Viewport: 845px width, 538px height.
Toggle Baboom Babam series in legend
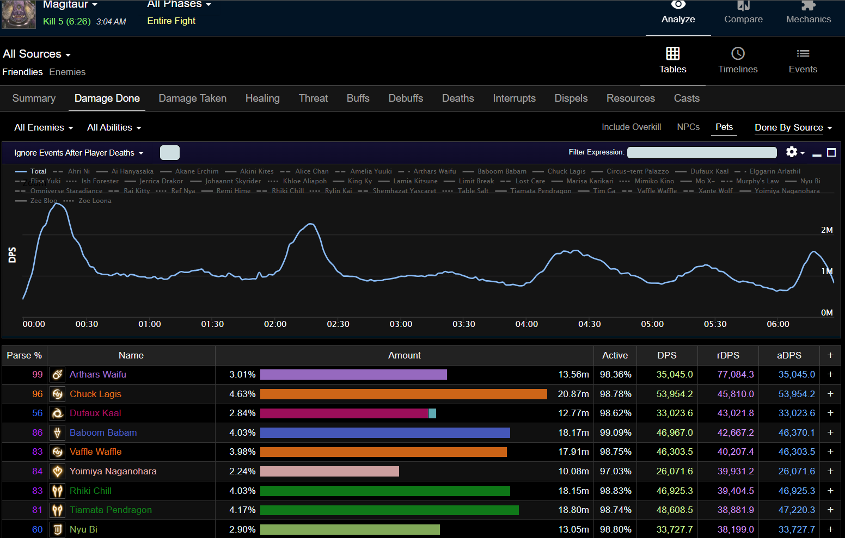[x=495, y=171]
